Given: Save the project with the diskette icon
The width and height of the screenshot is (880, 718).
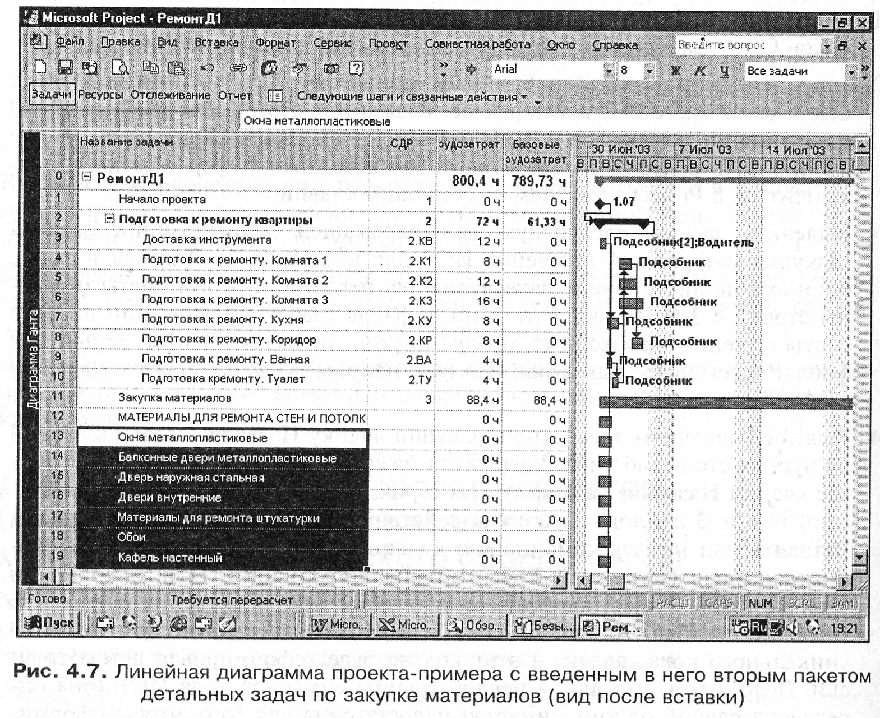Looking at the screenshot, I should pos(66,68).
